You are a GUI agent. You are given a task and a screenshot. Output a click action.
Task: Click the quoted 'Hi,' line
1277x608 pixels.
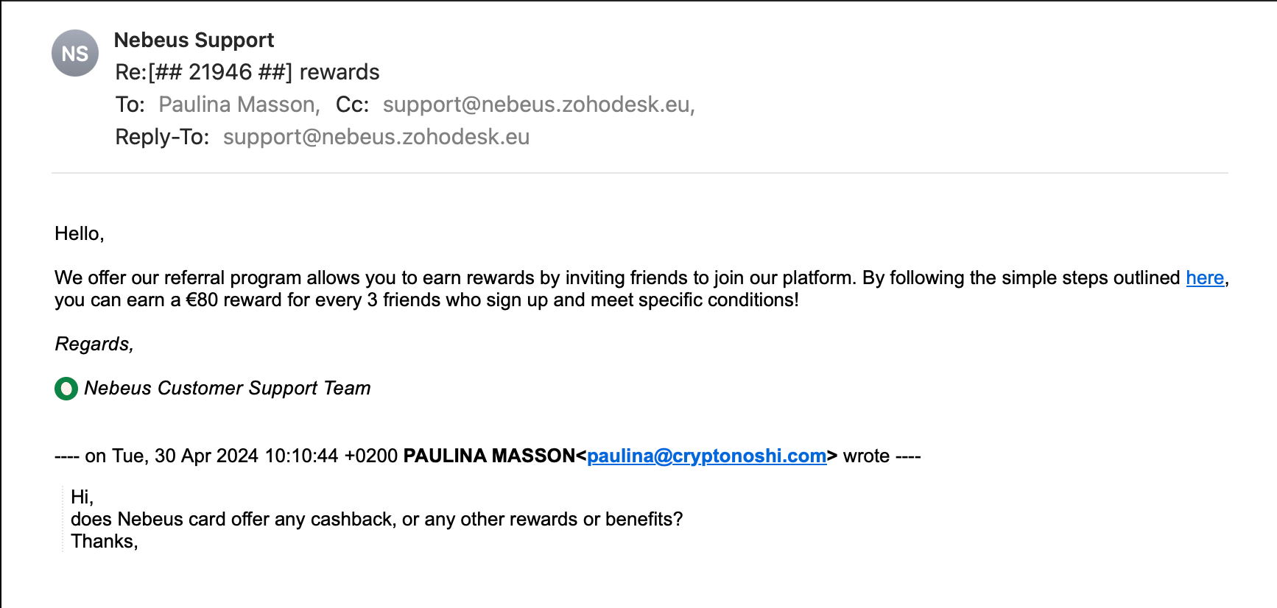tap(82, 497)
